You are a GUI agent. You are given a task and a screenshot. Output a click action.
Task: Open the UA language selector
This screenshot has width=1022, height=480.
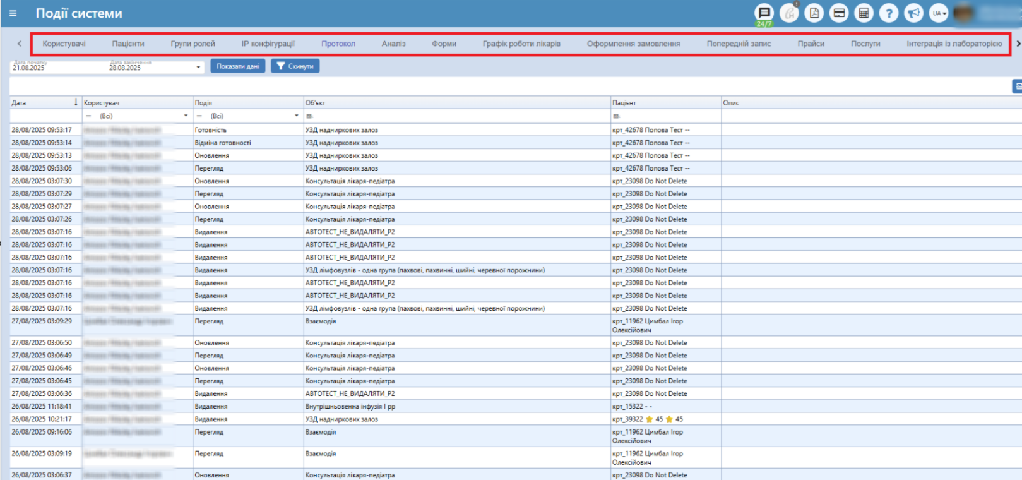coord(939,13)
